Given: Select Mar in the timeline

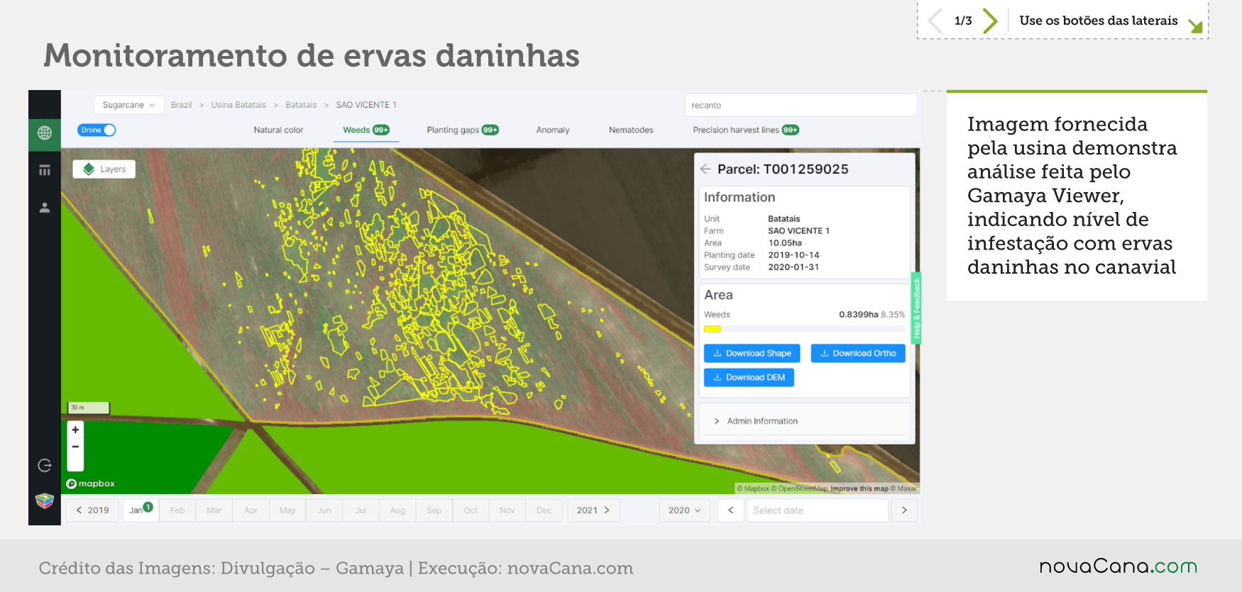Looking at the screenshot, I should click(x=214, y=510).
